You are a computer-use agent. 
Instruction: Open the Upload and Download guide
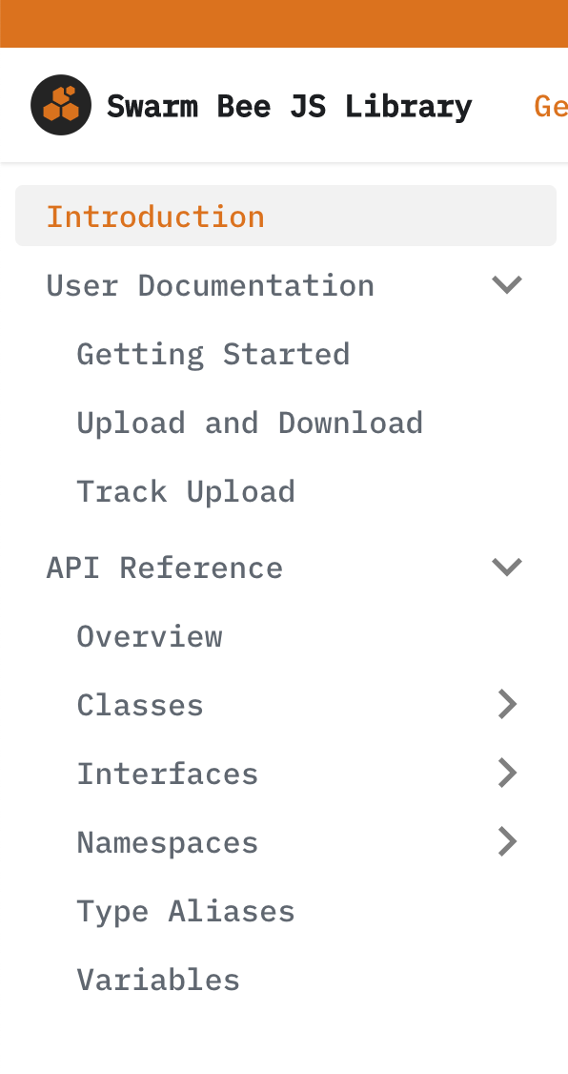[250, 422]
